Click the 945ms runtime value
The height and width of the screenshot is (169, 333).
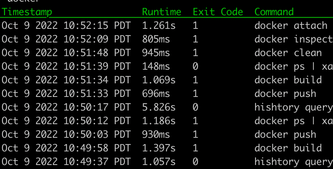[x=156, y=53]
